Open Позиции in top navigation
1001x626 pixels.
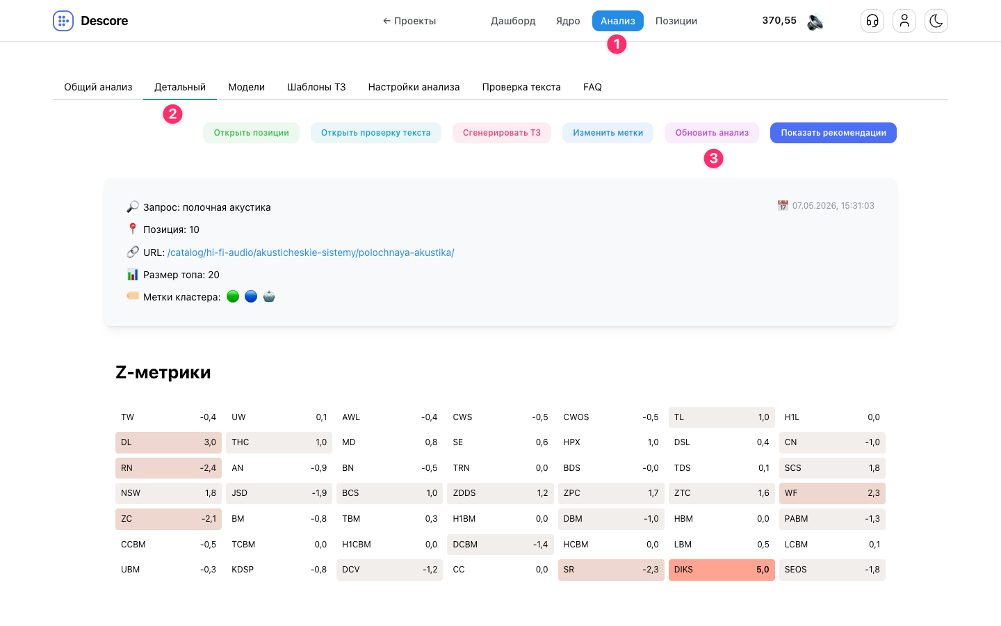coord(676,21)
